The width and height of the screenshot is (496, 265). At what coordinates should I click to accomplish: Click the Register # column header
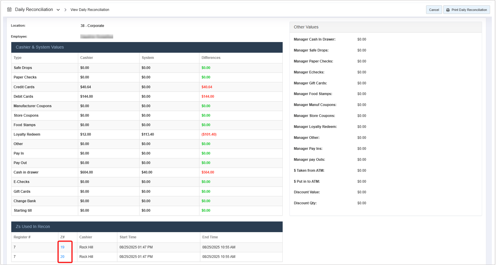tap(22, 237)
